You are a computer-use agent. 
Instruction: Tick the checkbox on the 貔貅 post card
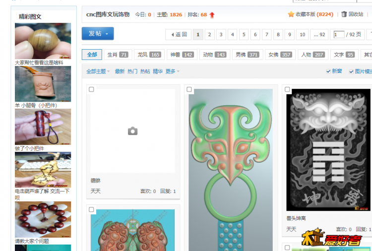91,89
